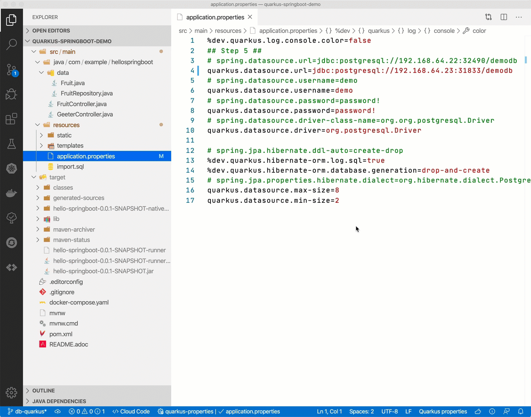Change end of line sequence LF
This screenshot has height=417, width=531.
tap(409, 411)
